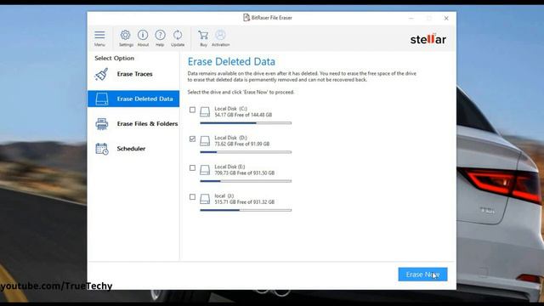
Task: Open the hamburger Menu icon
Action: pyautogui.click(x=99, y=35)
